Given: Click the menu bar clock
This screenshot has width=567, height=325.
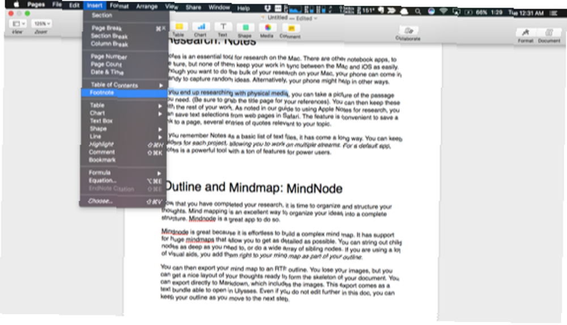Looking at the screenshot, I should point(526,12).
